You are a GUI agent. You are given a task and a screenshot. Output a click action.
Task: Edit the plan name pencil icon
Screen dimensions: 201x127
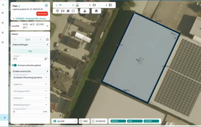tap(19, 6)
